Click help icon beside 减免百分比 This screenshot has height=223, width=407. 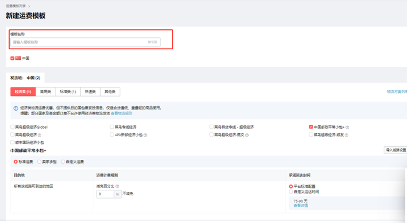pyautogui.click(x=118, y=186)
